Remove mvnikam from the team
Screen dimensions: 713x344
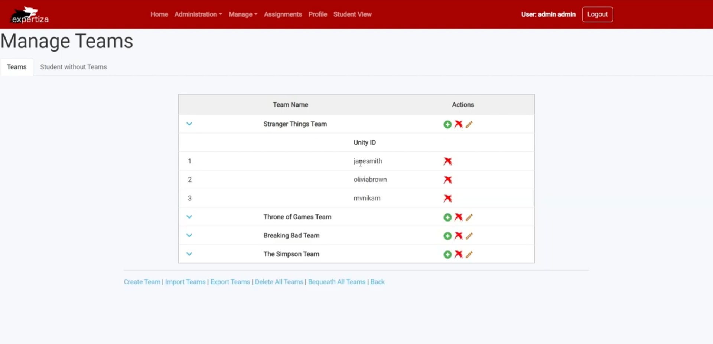coord(448,198)
